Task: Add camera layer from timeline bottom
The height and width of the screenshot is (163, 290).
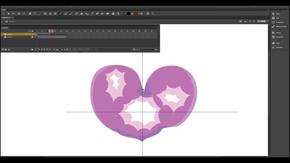Action: click(32, 49)
